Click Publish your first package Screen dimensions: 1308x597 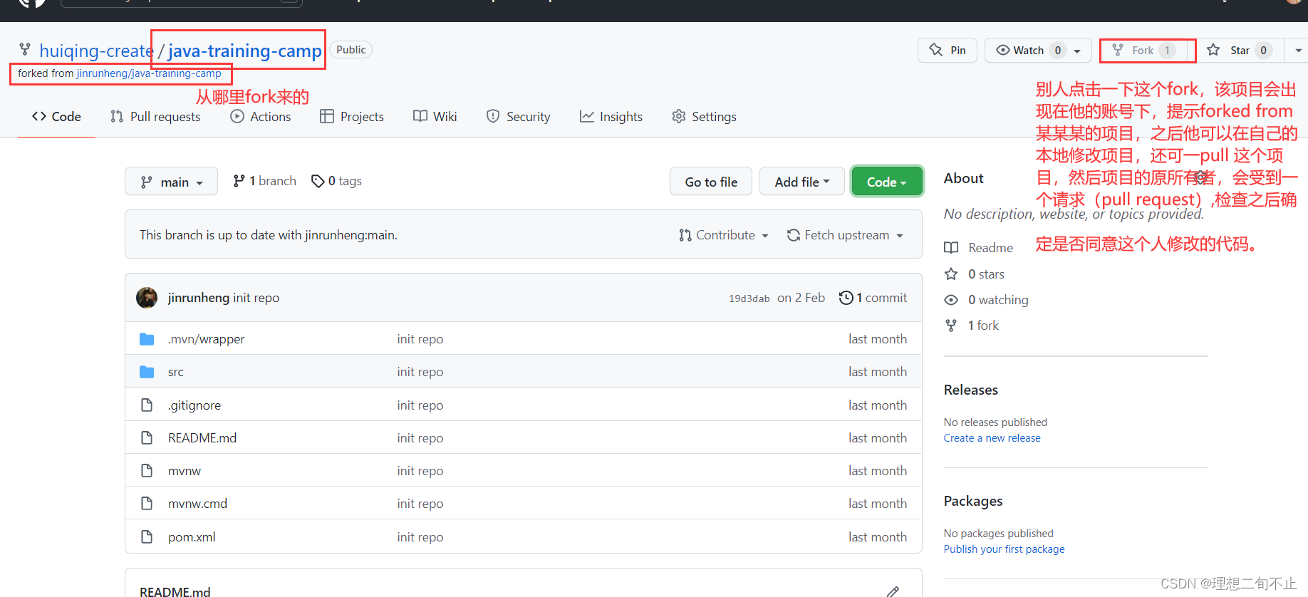(x=1005, y=549)
